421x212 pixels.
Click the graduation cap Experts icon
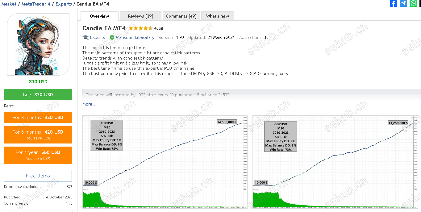coord(85,37)
